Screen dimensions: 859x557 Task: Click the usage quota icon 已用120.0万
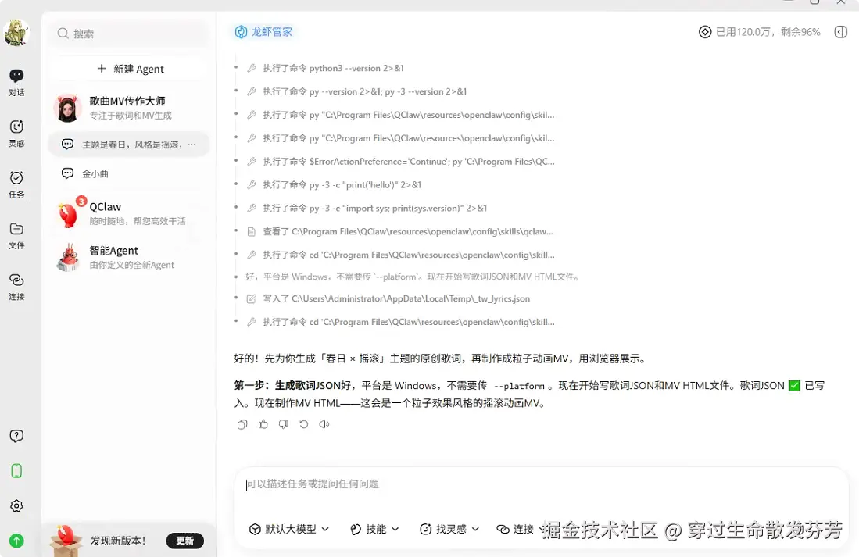[704, 32]
